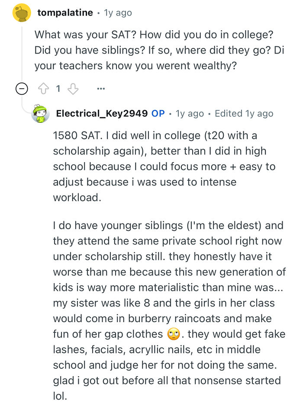Click Electrical_Key2949's snowman avatar
This screenshot has width=303, height=409.
coord(40,114)
